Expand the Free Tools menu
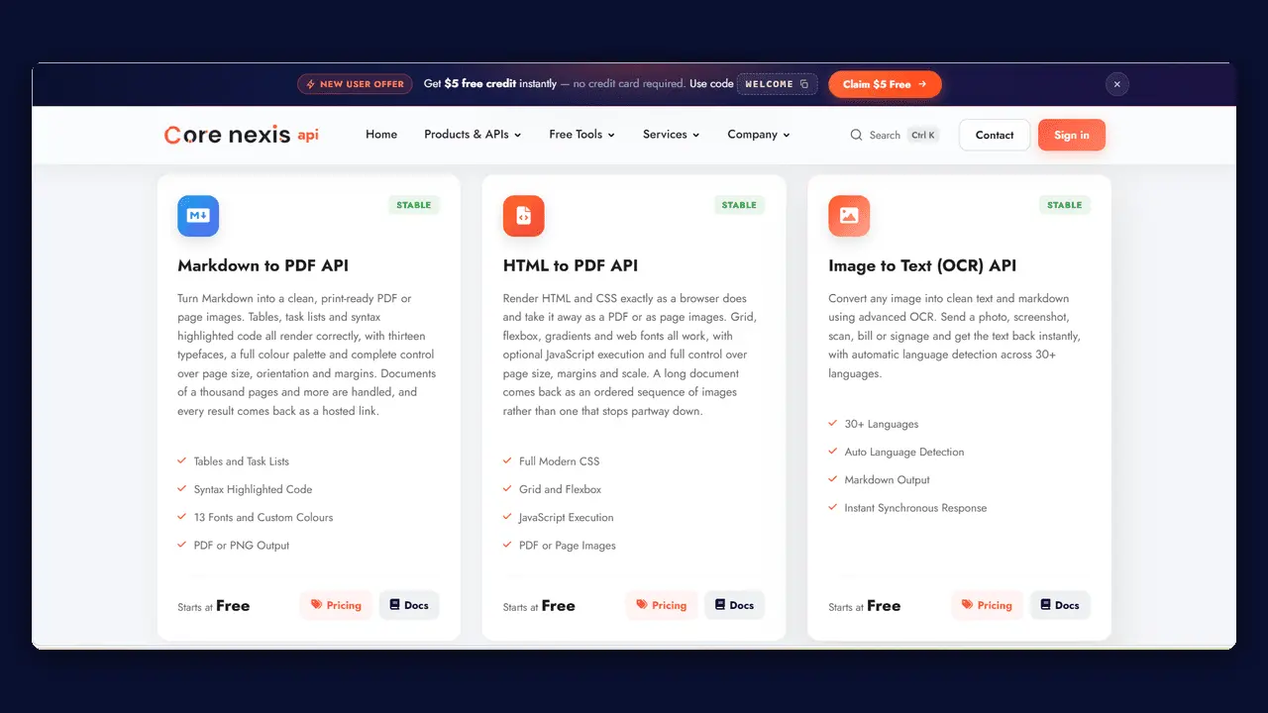Image resolution: width=1268 pixels, height=713 pixels. point(582,135)
